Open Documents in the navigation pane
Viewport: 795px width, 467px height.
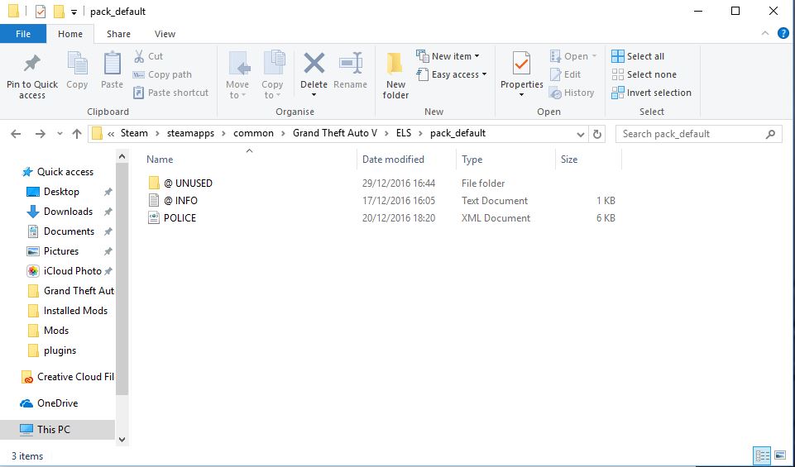tap(69, 231)
